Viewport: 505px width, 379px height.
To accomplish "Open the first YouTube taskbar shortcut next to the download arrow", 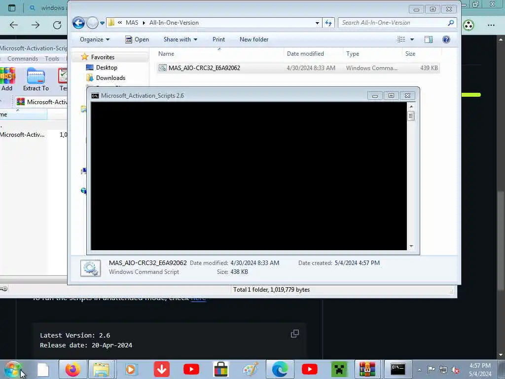I will (191, 369).
